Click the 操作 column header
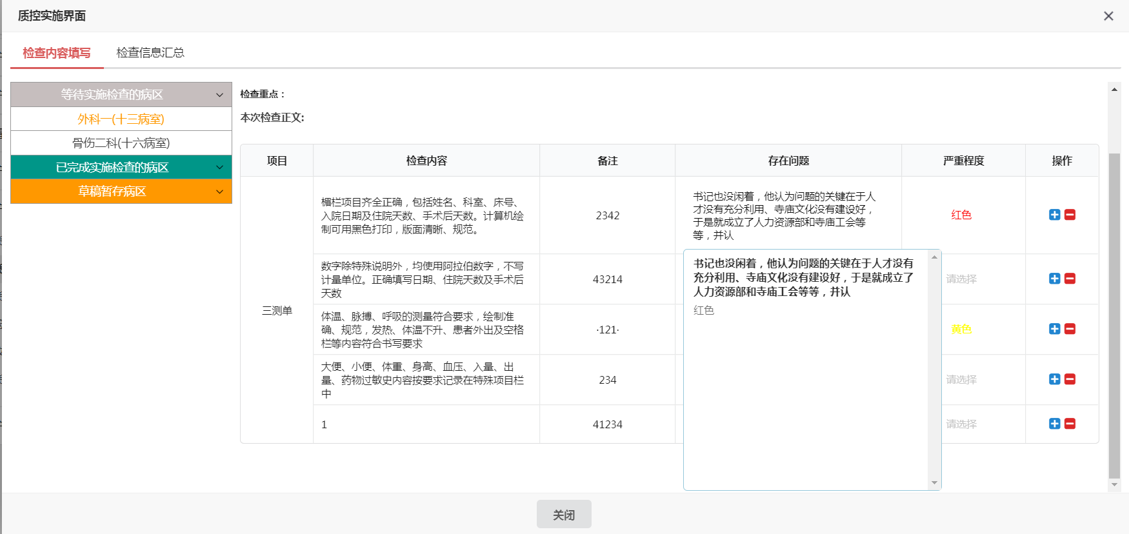The width and height of the screenshot is (1129, 534). (1062, 161)
